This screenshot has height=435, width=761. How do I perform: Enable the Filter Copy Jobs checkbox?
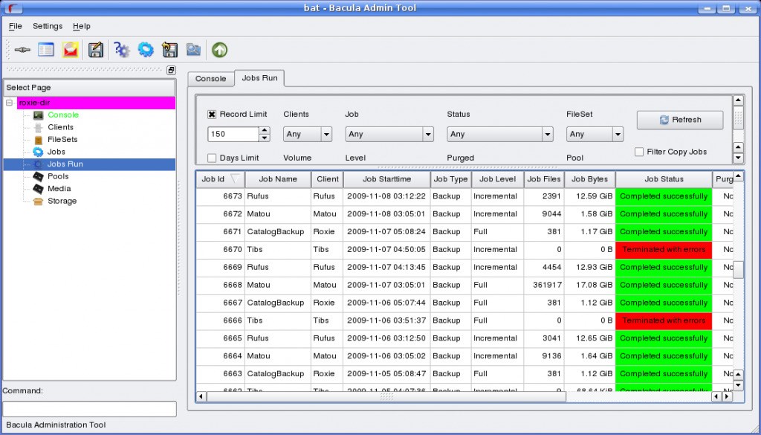[639, 152]
